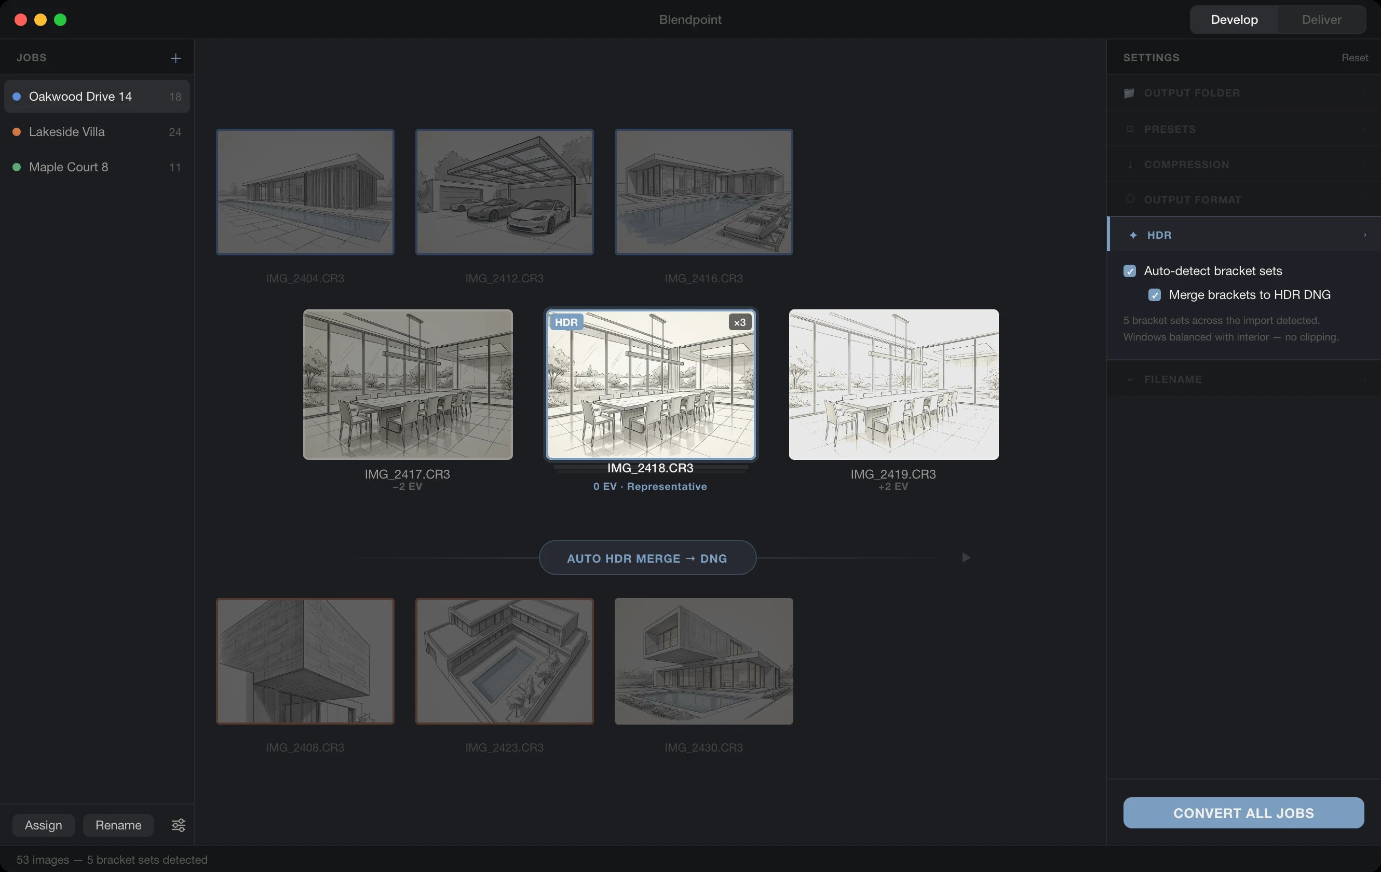Click the HDR badge on IMG_2418
The width and height of the screenshot is (1381, 872).
coord(566,322)
